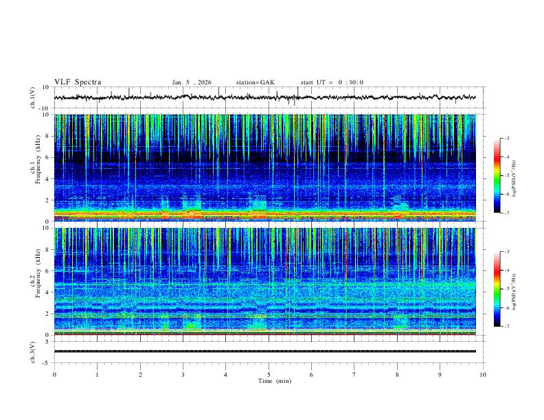Click the "8" kHz tick on ch.1 frequency axis
Viewport: 544px width, 420px height.
(48, 136)
